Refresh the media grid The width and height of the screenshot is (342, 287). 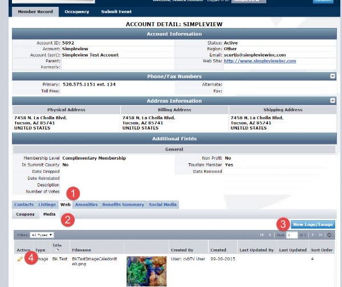tap(329, 235)
